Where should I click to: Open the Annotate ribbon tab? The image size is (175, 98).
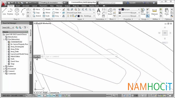(26, 6)
